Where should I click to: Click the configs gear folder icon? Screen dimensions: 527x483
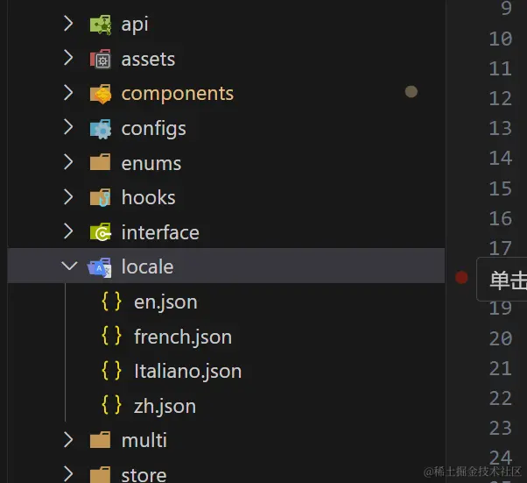click(100, 129)
